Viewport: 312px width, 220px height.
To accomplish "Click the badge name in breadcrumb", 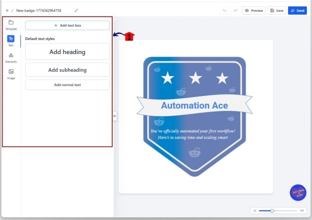I will [x=39, y=11].
